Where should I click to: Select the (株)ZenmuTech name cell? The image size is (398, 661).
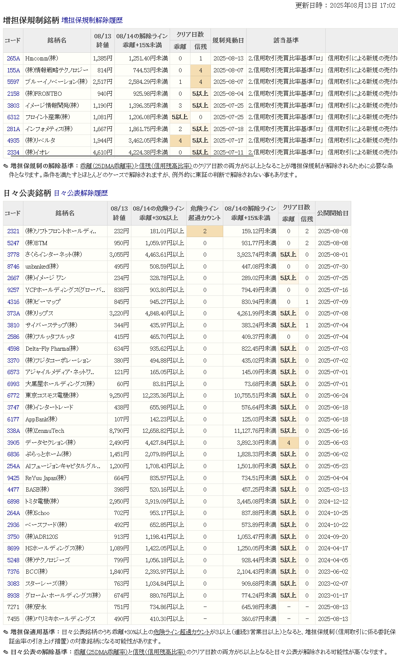pyautogui.click(x=65, y=431)
